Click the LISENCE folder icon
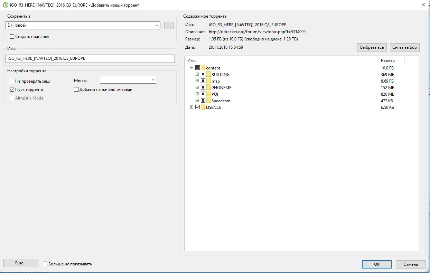 203,107
